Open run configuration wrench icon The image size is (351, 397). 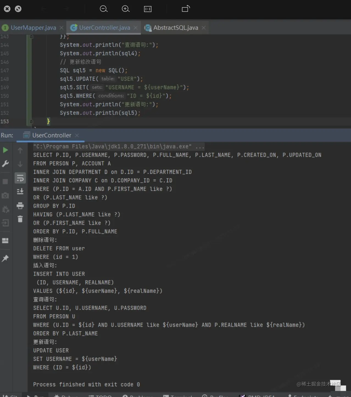pyautogui.click(x=5, y=164)
